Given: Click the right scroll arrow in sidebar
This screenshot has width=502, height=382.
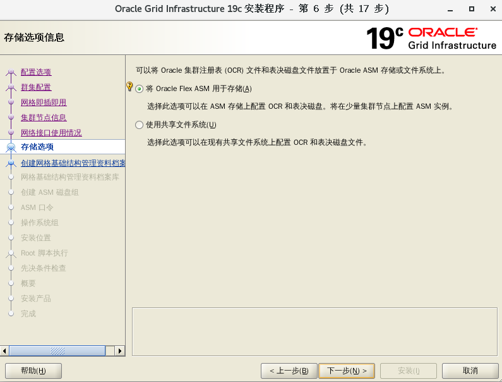Looking at the screenshot, I should point(120,351).
